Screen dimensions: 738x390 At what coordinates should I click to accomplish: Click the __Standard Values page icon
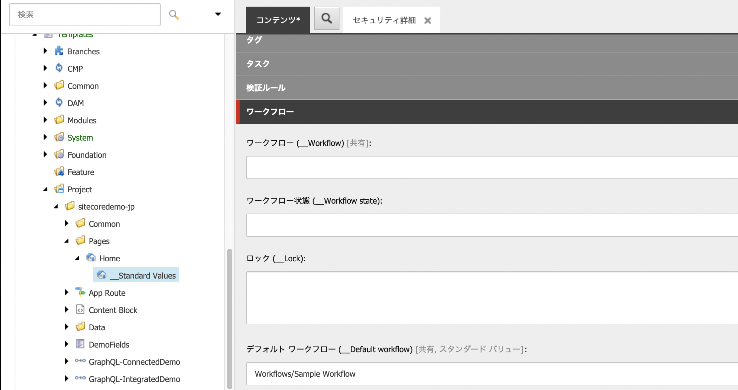pyautogui.click(x=101, y=276)
